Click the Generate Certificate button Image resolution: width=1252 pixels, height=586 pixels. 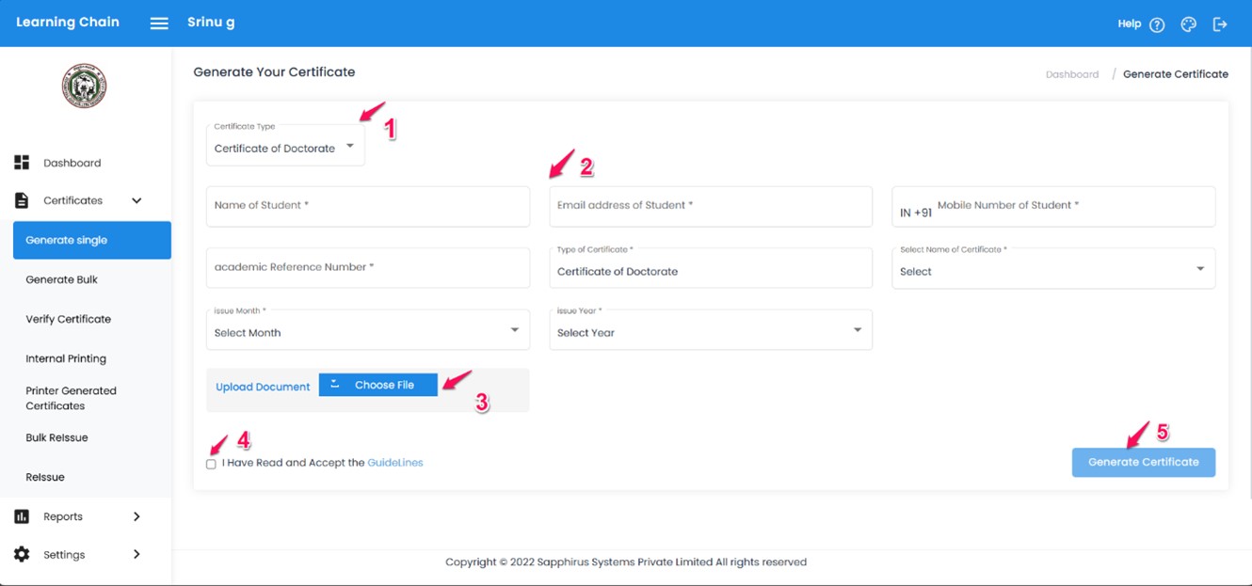(1143, 462)
